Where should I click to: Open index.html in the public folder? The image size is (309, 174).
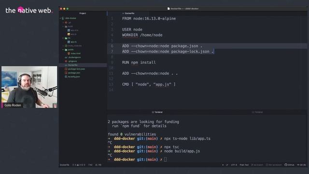point(75,54)
